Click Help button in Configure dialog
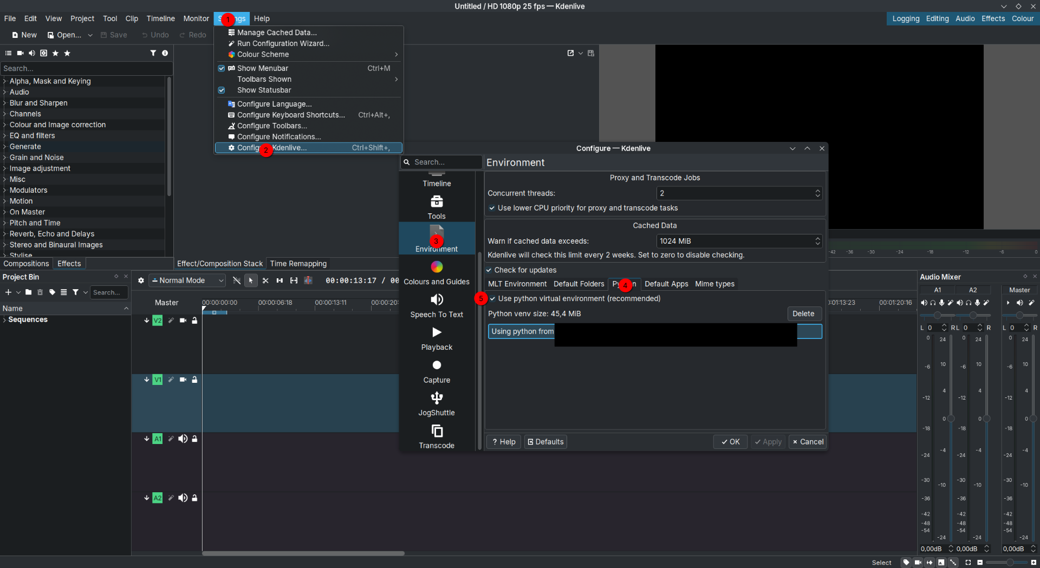Viewport: 1040px width, 568px height. coord(504,442)
